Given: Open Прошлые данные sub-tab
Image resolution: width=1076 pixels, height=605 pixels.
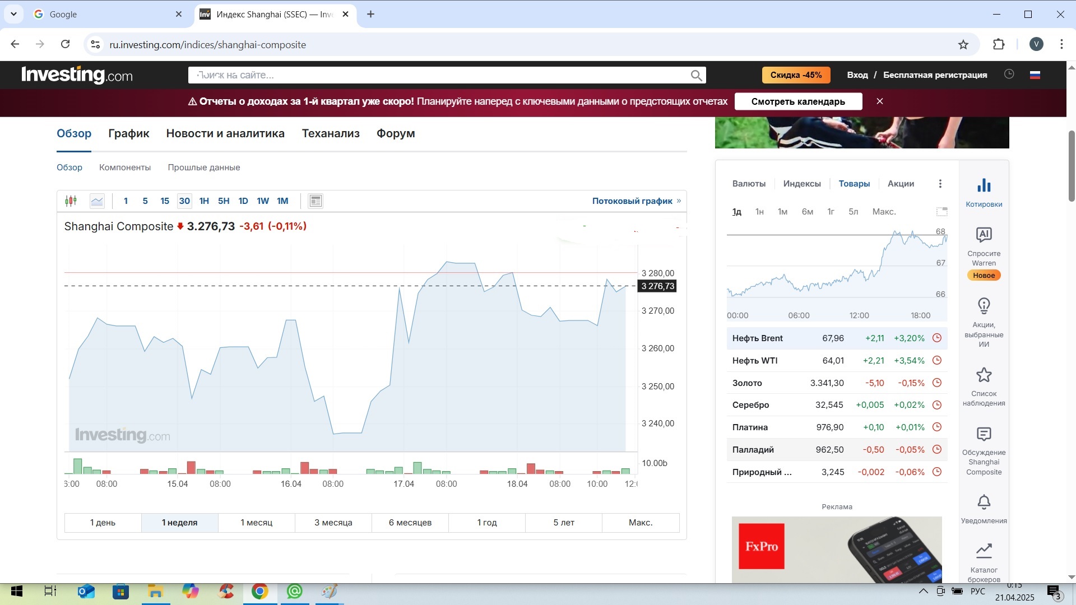Looking at the screenshot, I should [x=204, y=167].
